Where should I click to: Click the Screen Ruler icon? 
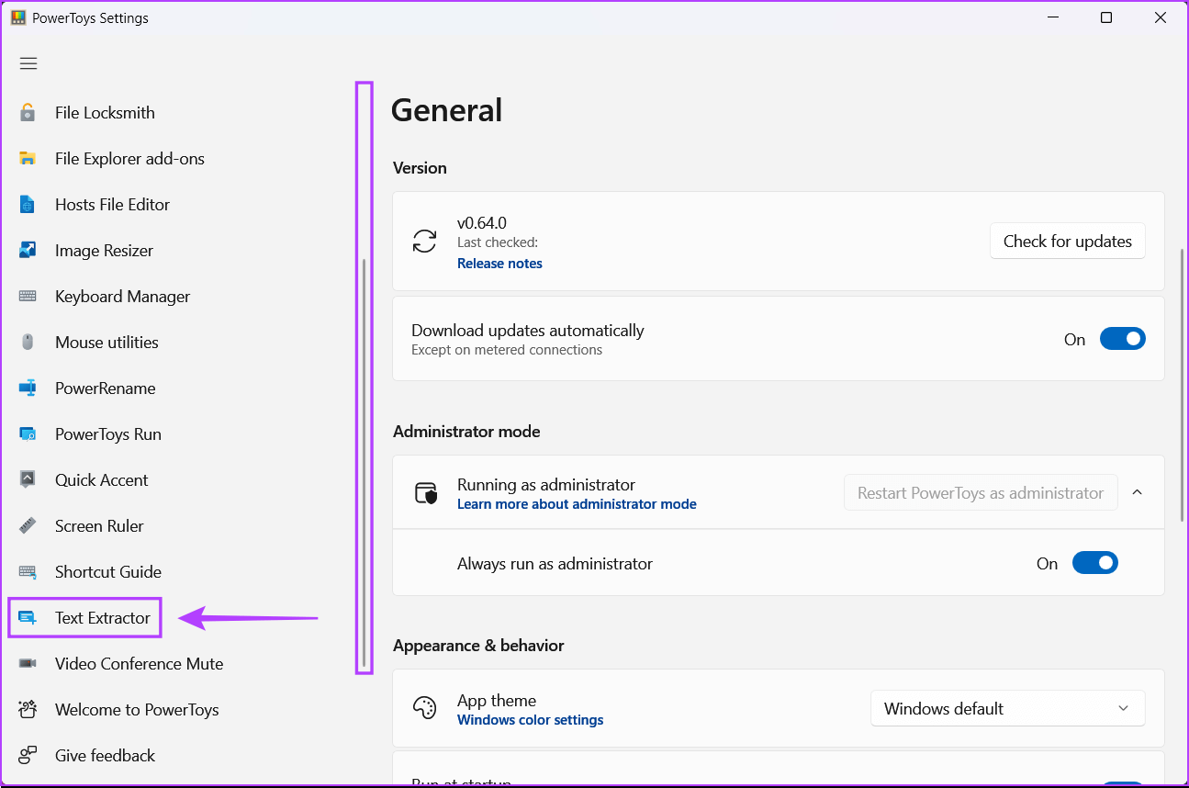tap(28, 526)
